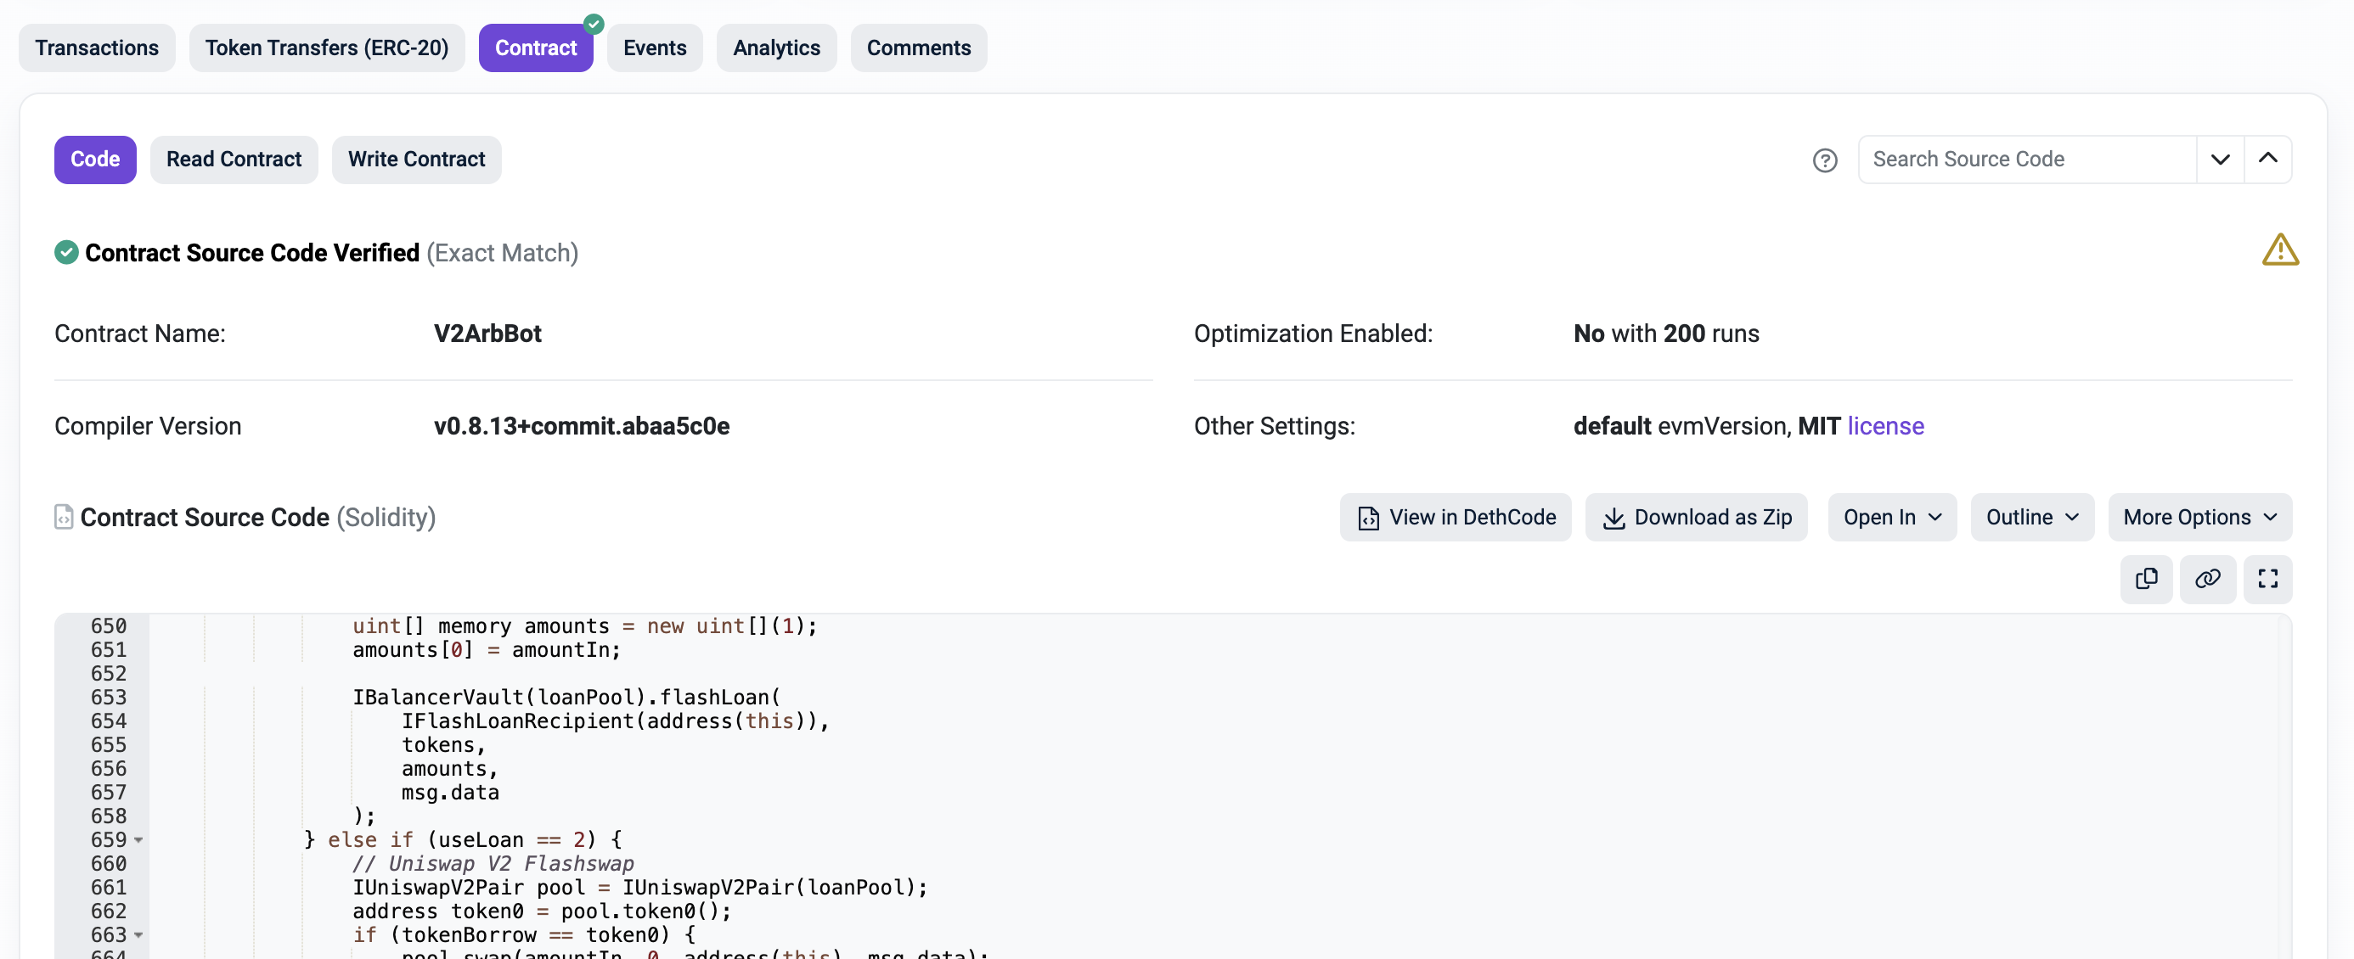Screen dimensions: 2354x959
Task: Switch to the Events tab
Action: 654,48
